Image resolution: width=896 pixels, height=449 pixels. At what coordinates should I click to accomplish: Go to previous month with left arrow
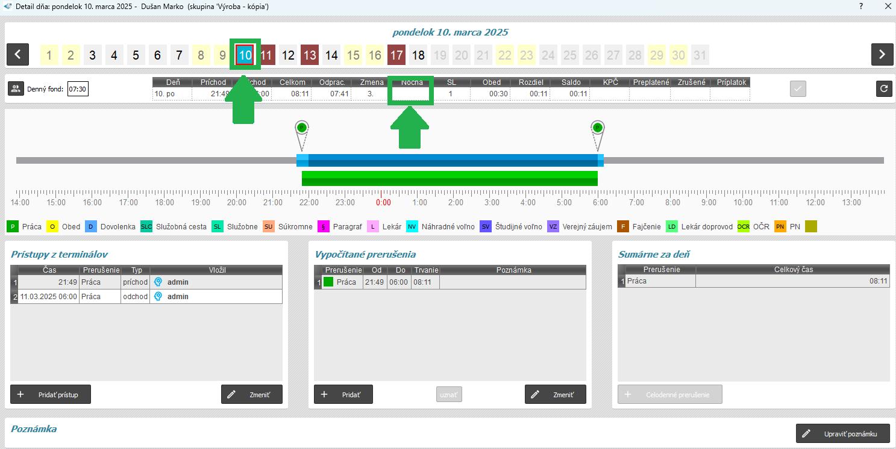[x=17, y=55]
